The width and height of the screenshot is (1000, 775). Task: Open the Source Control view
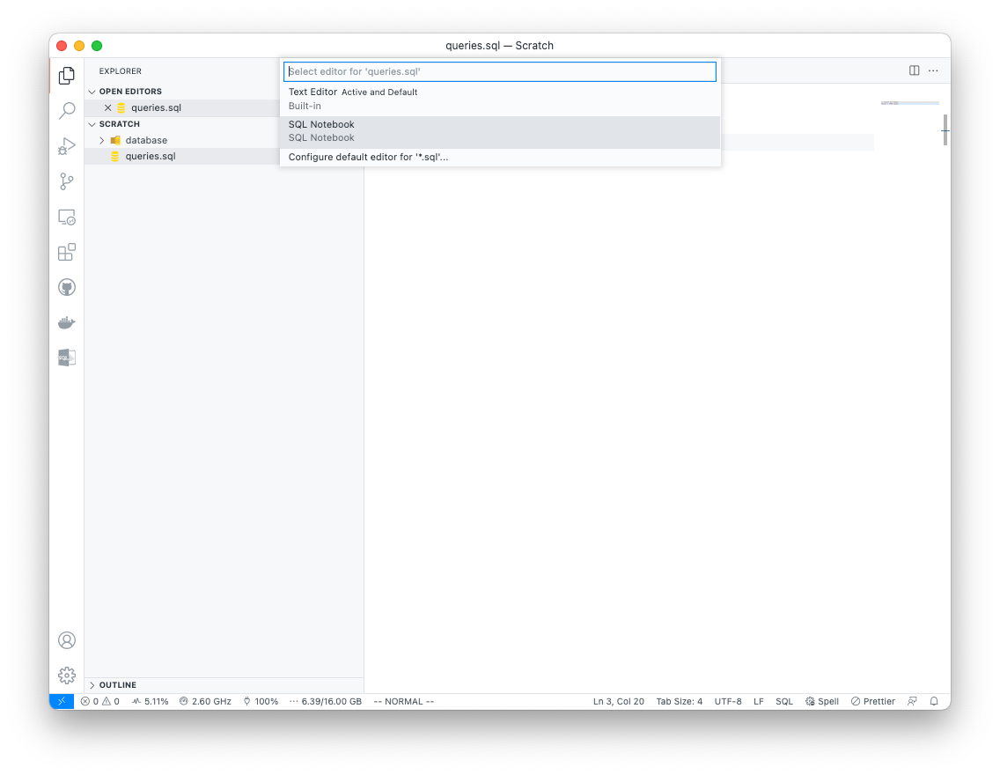66,181
